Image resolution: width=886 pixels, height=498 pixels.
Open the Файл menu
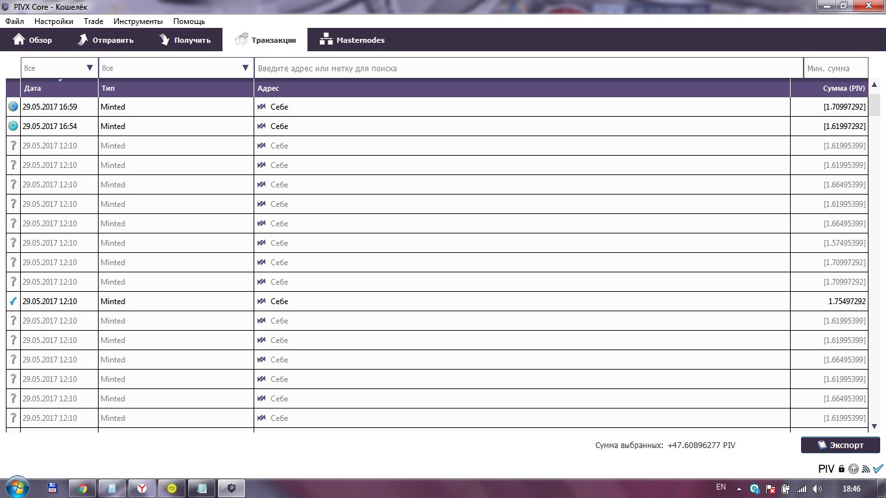point(14,21)
